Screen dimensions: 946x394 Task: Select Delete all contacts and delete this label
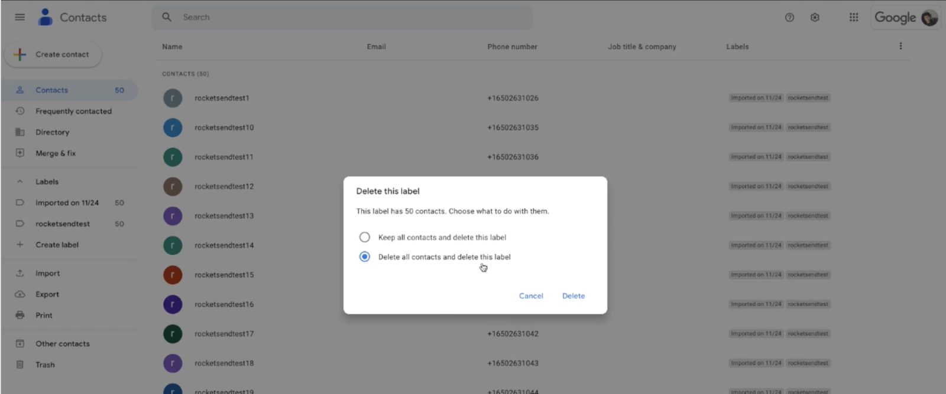[x=365, y=257]
